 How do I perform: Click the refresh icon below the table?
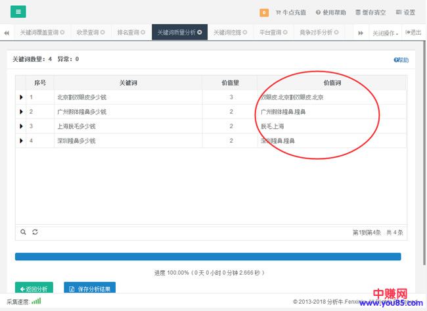point(35,232)
